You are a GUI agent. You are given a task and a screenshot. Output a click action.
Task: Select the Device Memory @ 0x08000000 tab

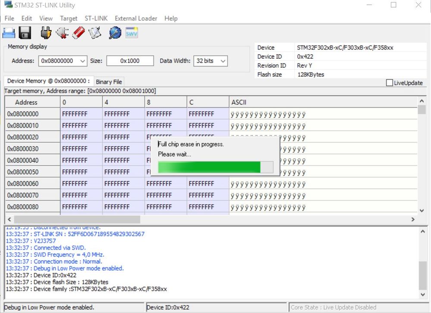pyautogui.click(x=49, y=81)
